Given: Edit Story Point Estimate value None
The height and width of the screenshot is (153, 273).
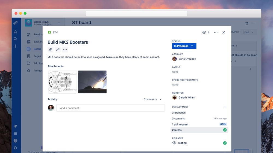Looking at the screenshot, I should pyautogui.click(x=175, y=85).
